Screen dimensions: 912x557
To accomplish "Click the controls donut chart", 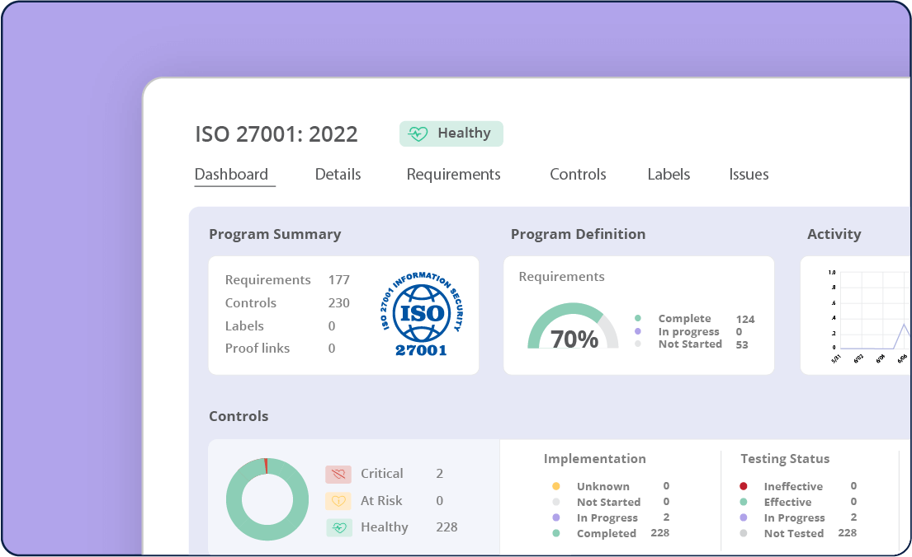I will tap(267, 499).
